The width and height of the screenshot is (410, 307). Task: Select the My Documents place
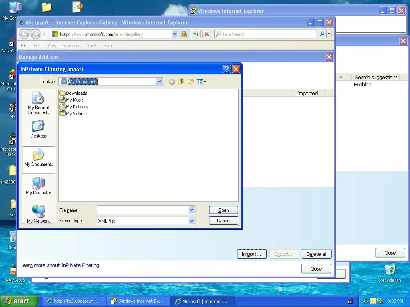[38, 160]
